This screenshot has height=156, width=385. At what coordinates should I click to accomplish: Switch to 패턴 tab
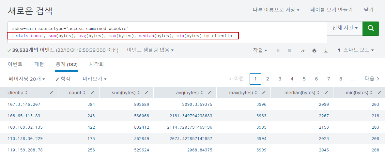[39, 64]
